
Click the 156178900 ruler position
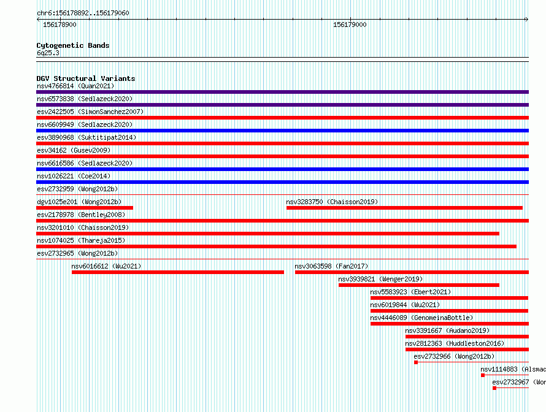coord(60,25)
